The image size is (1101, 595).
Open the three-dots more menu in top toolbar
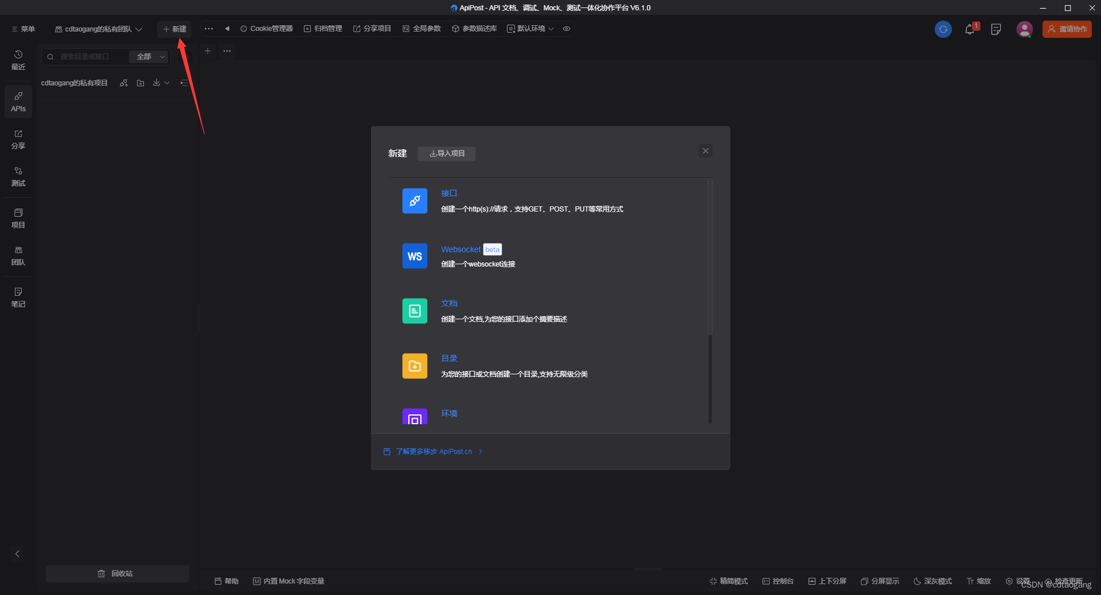209,29
